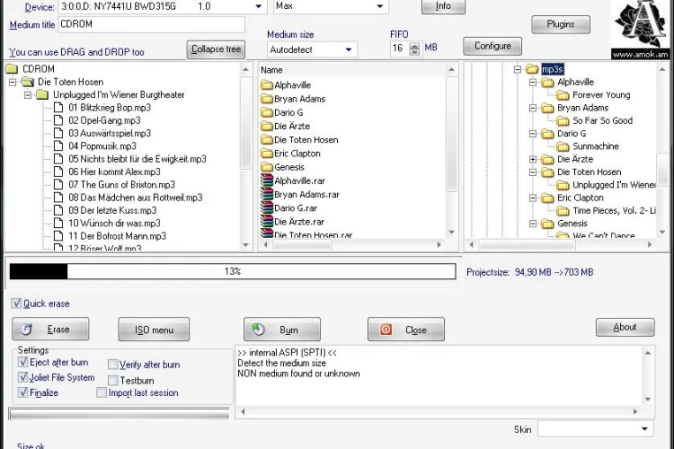The width and height of the screenshot is (674, 449).
Task: Open the Medium size Autodetect dropdown
Action: click(348, 49)
